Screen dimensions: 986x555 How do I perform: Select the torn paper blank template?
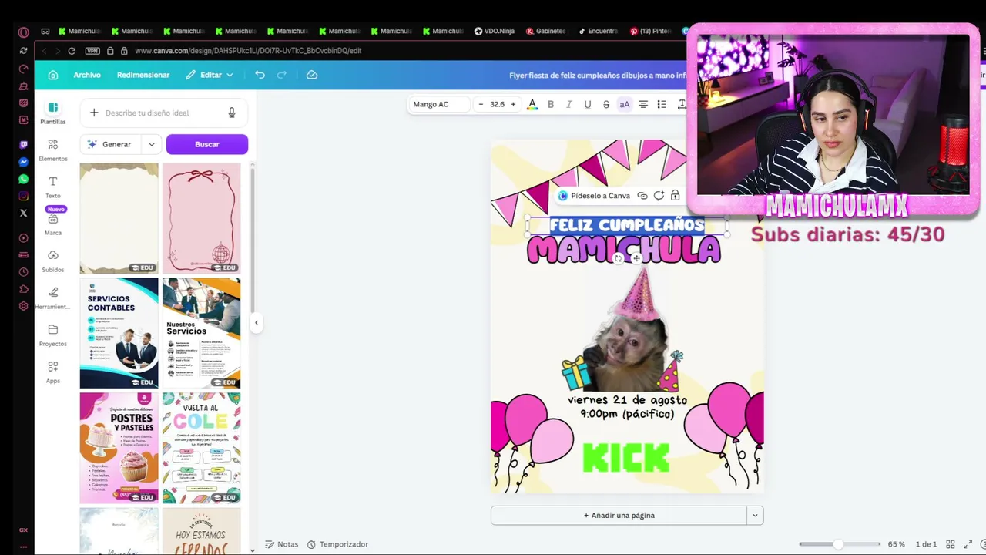pos(119,218)
